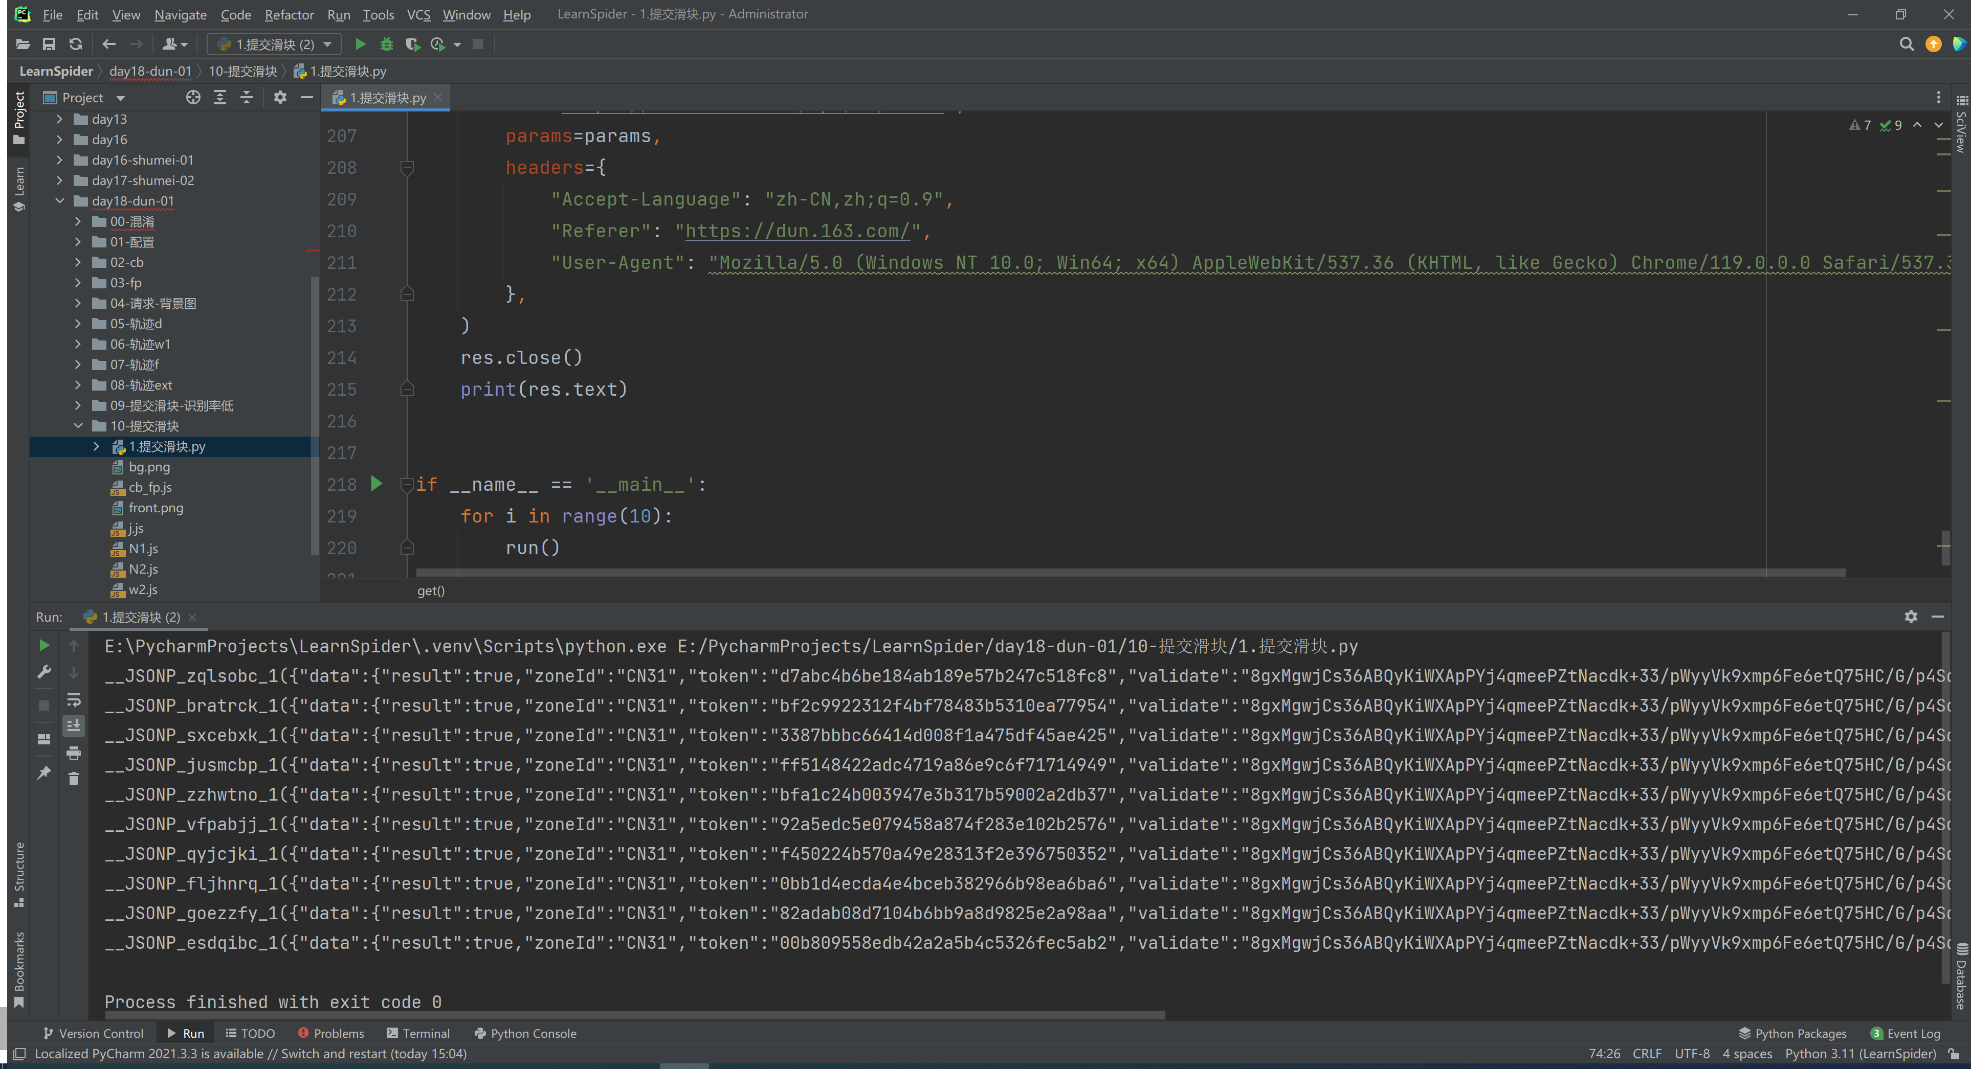The image size is (1971, 1069).
Task: Pin the Run tab
Action: click(x=43, y=773)
